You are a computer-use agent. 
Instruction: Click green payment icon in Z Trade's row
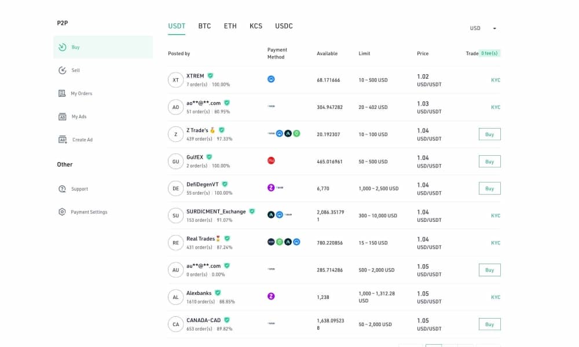point(296,133)
